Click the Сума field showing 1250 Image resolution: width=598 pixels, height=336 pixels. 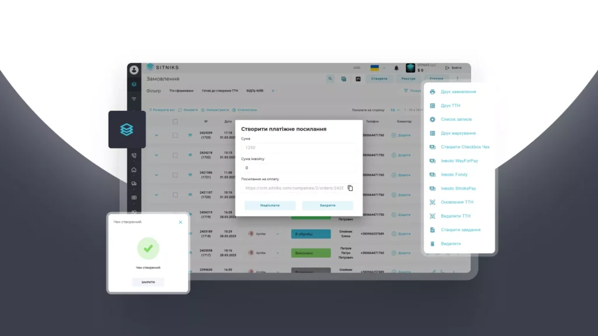[x=298, y=148]
